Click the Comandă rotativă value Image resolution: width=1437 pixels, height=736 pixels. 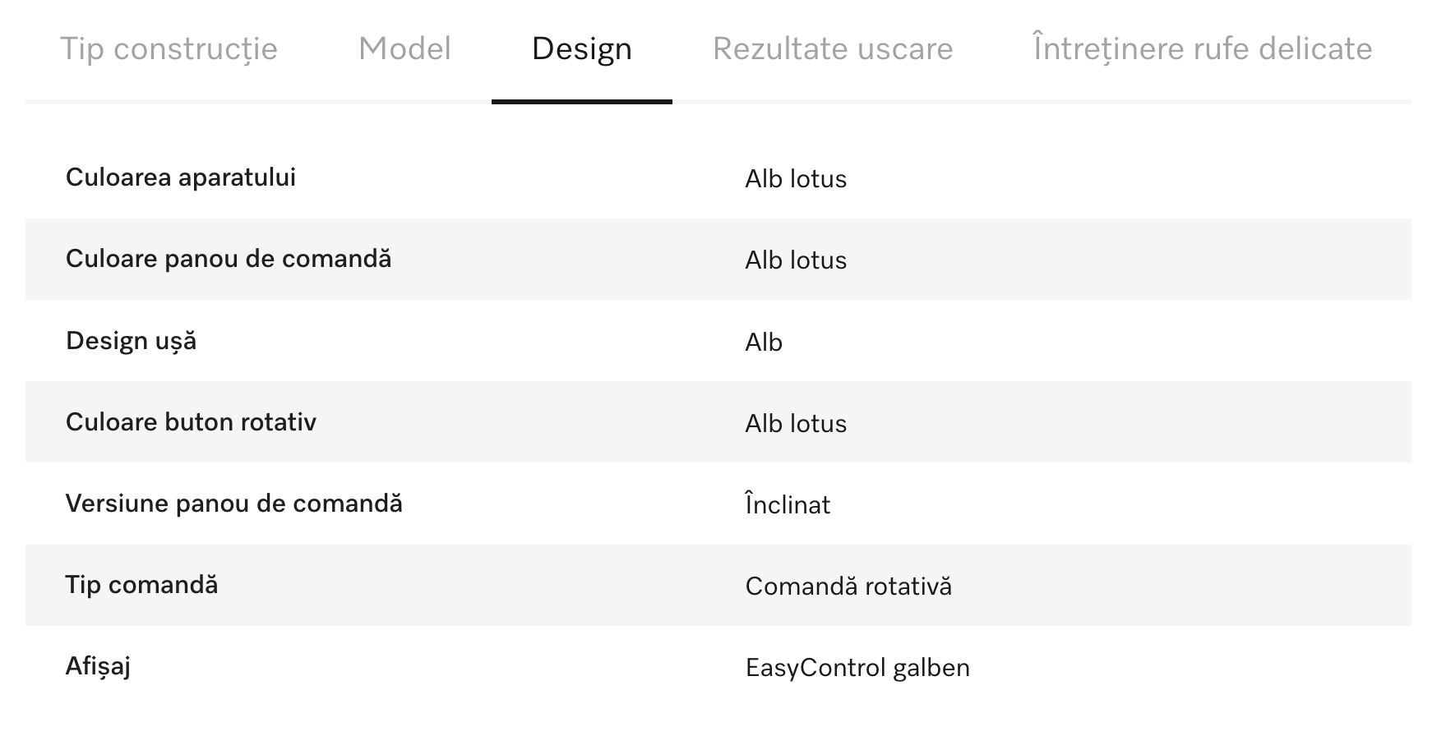click(x=848, y=586)
